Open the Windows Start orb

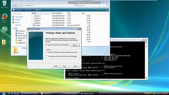3,93
